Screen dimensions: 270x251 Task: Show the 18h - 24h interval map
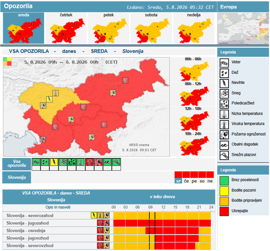pos(193,144)
